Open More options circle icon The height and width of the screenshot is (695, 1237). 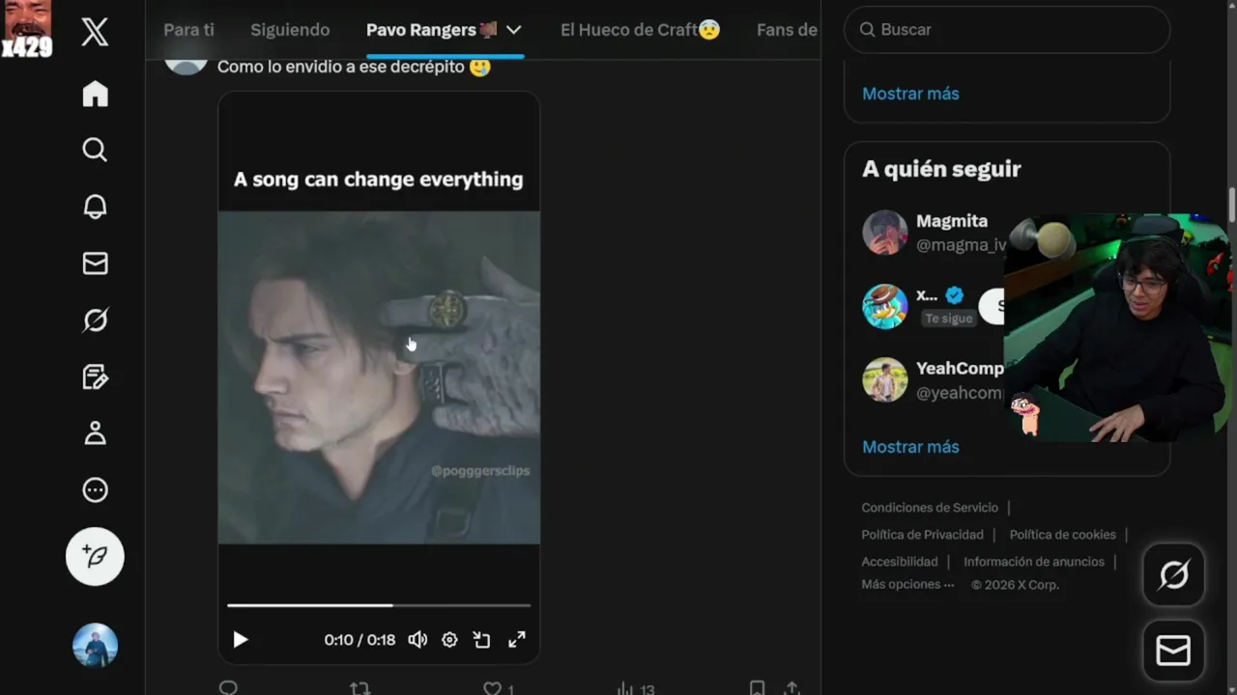click(95, 490)
